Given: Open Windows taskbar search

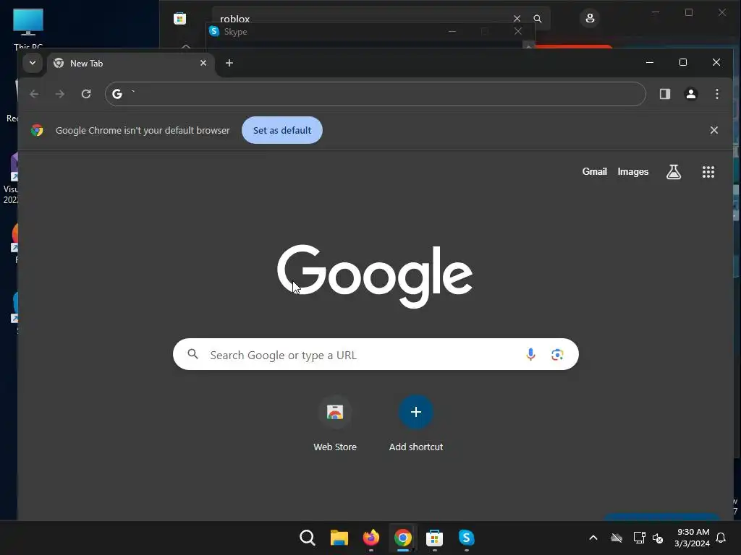Looking at the screenshot, I should [307, 538].
